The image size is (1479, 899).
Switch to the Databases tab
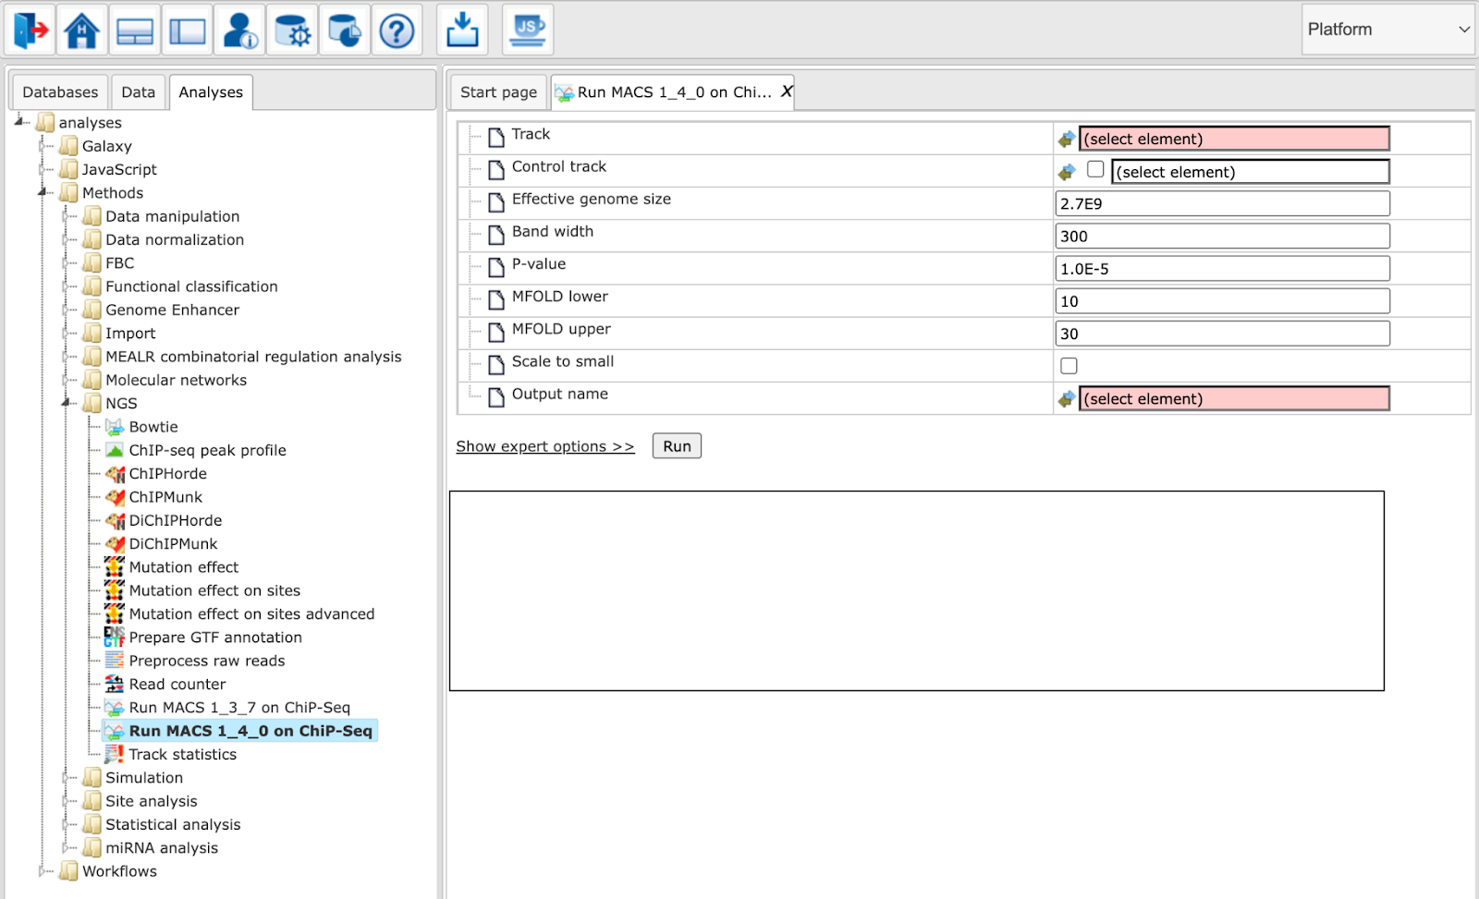pyautogui.click(x=60, y=92)
